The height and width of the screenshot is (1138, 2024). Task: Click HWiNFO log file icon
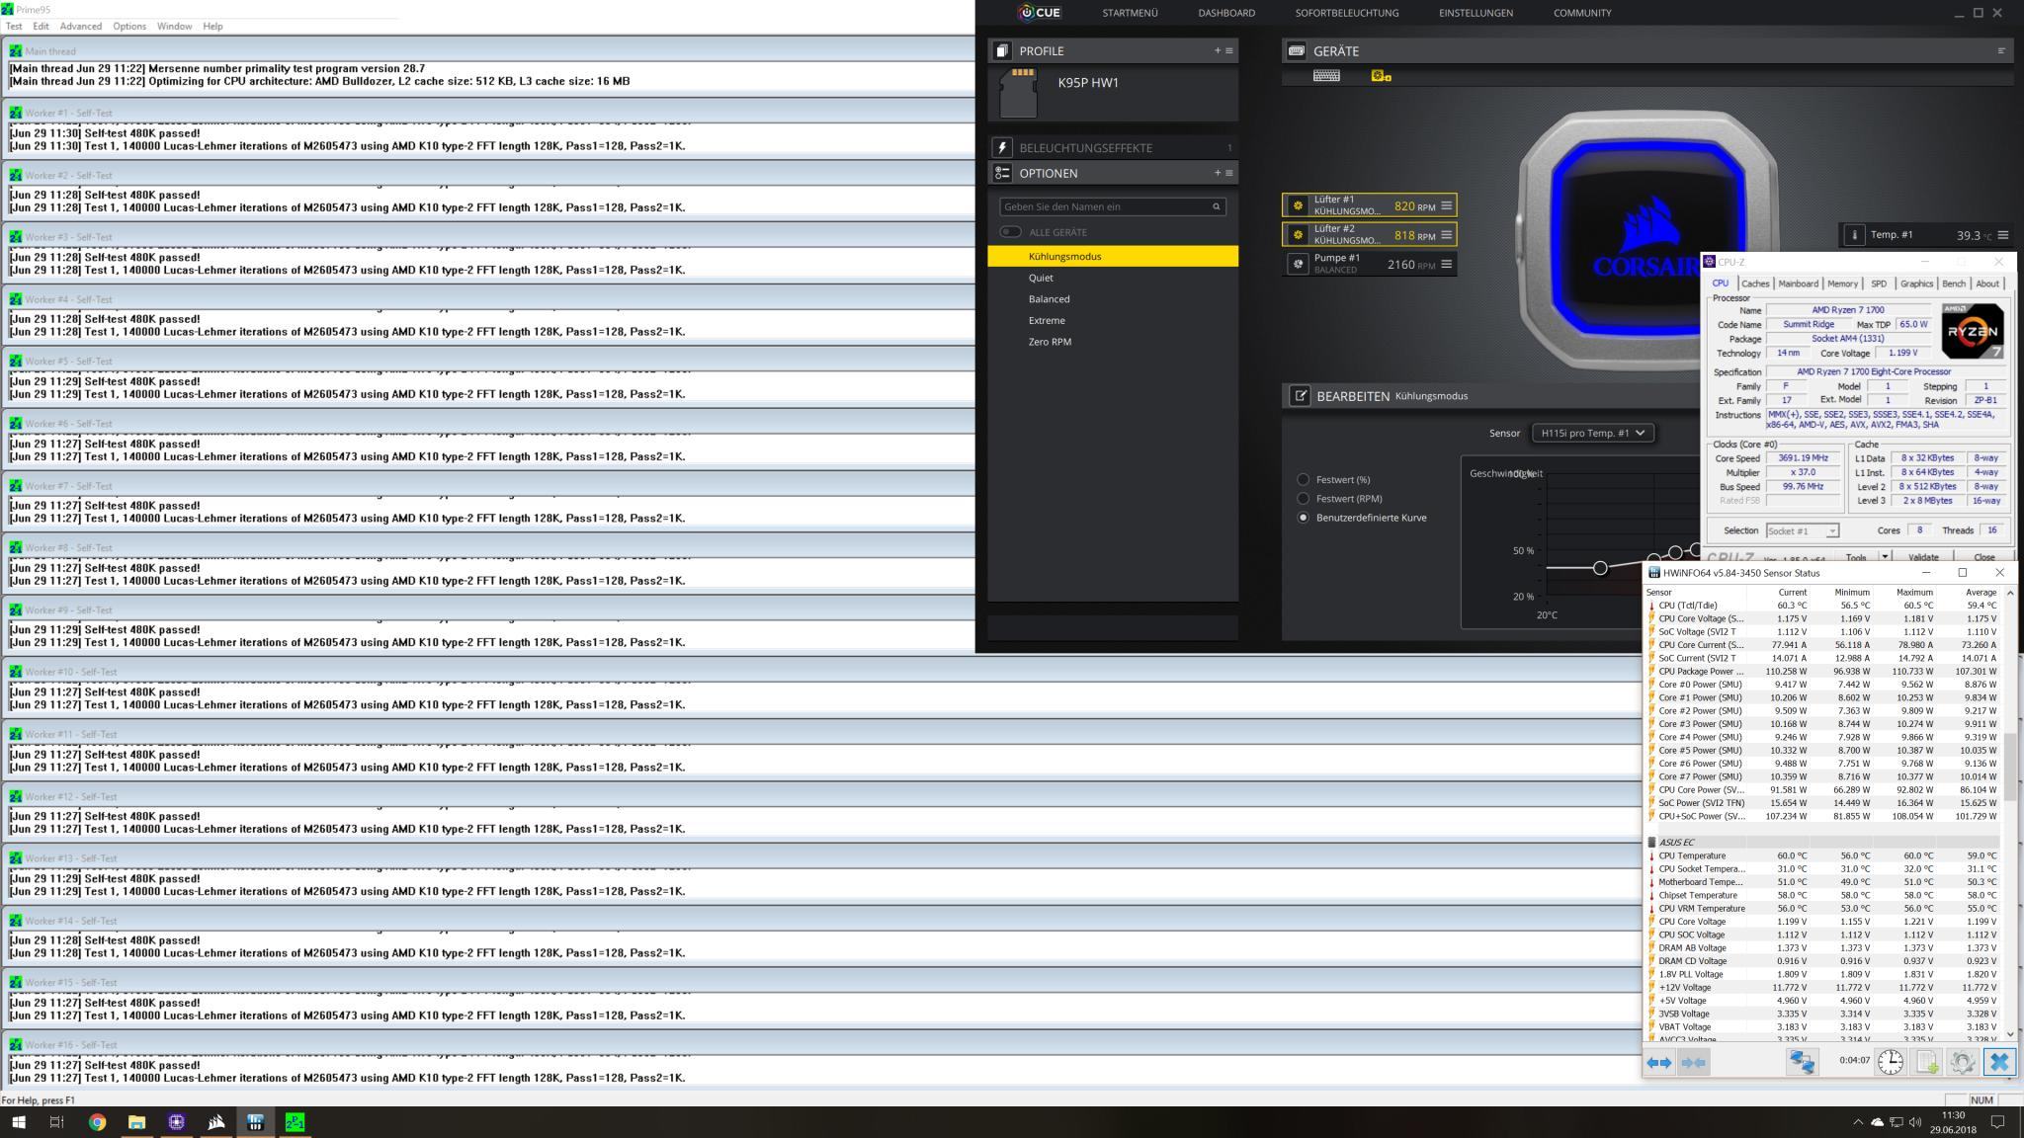tap(1926, 1062)
